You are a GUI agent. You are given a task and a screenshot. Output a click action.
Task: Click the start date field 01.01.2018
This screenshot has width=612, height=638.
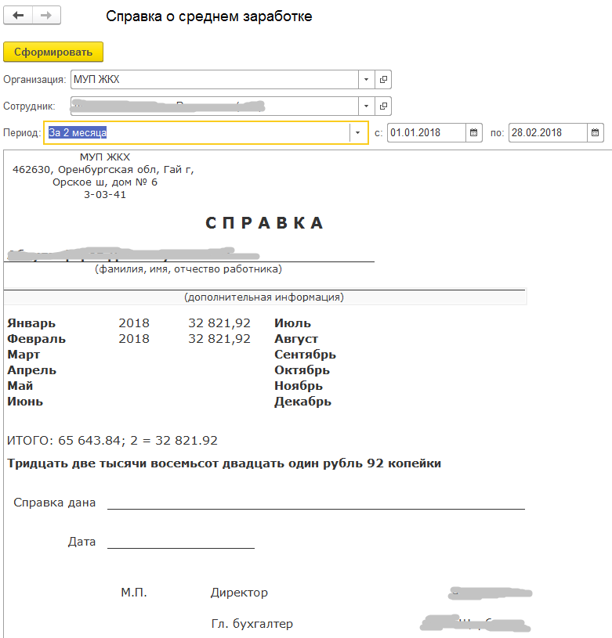coord(426,132)
